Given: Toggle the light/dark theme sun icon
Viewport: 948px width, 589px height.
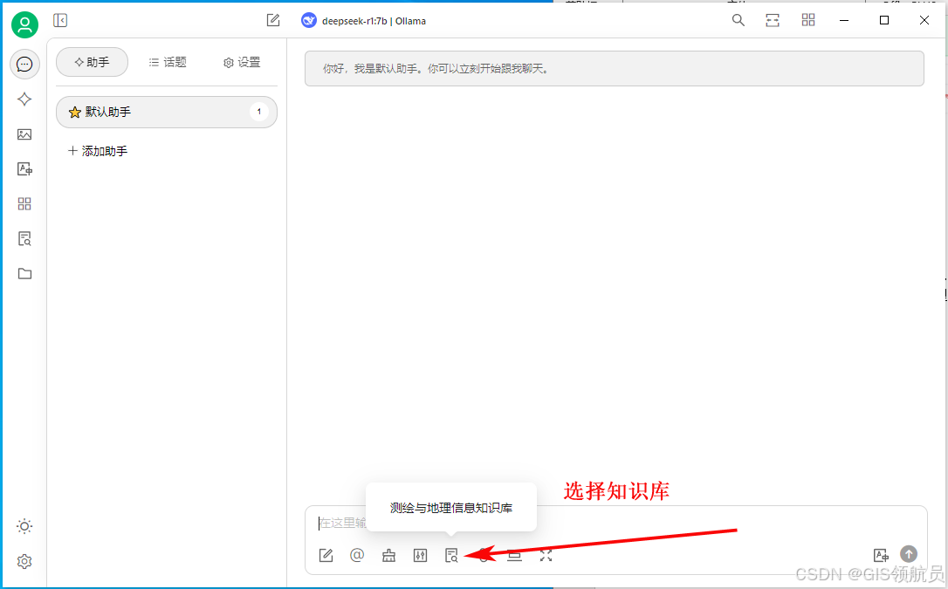Looking at the screenshot, I should (24, 526).
